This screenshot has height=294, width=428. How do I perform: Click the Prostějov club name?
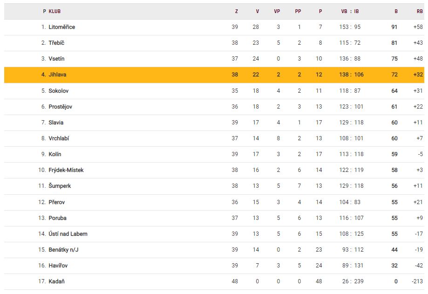[60, 107]
